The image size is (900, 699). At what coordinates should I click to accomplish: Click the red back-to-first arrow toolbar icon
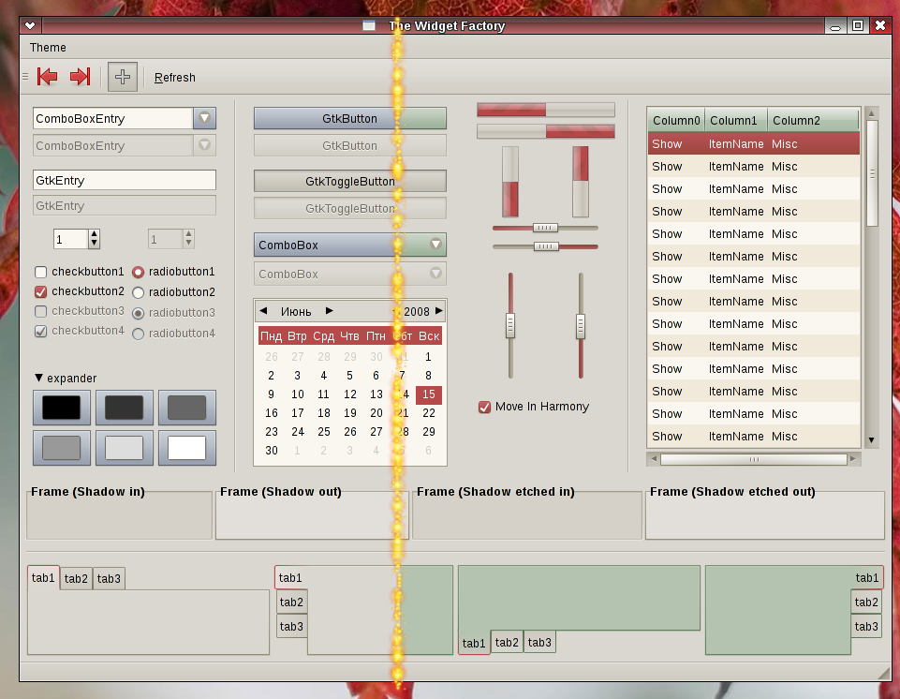47,77
